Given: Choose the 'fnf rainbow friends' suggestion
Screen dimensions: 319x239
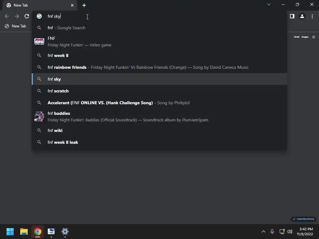Looking at the screenshot, I should (159, 67).
